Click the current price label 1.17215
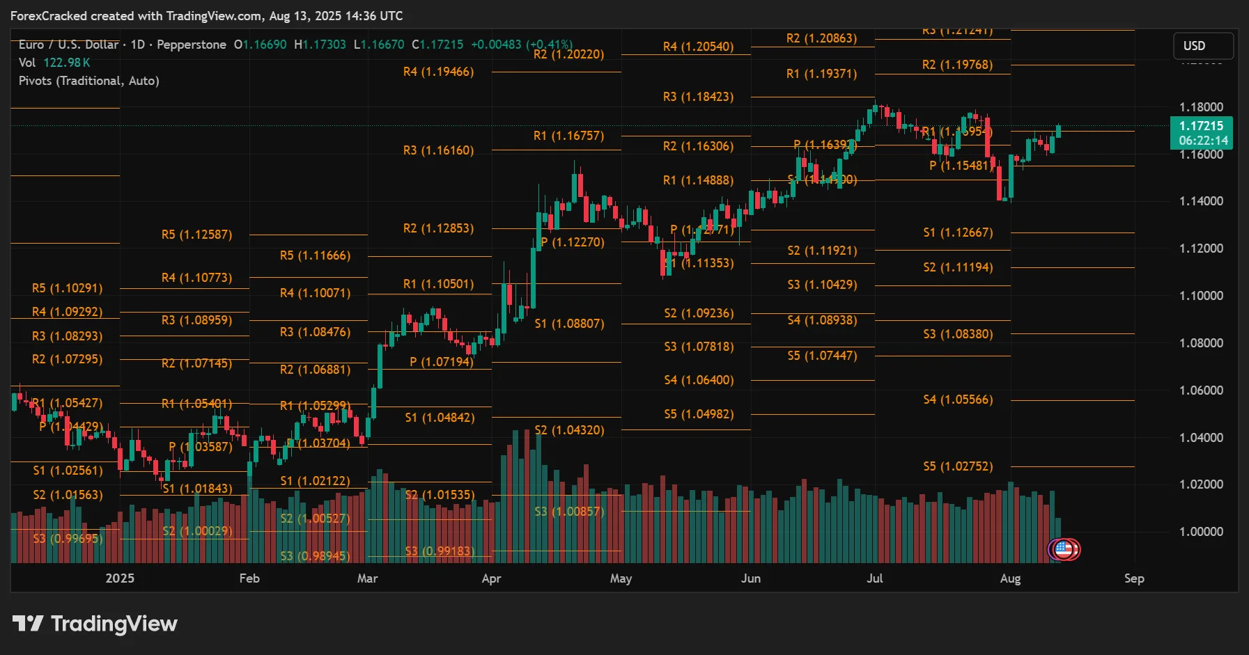The width and height of the screenshot is (1249, 655). [1200, 126]
